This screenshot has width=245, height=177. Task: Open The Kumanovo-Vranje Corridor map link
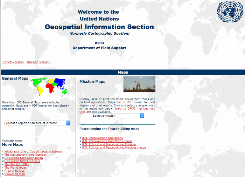(x=25, y=155)
